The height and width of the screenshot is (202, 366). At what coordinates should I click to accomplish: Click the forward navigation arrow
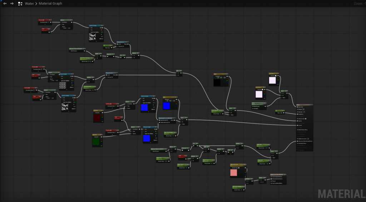12,4
